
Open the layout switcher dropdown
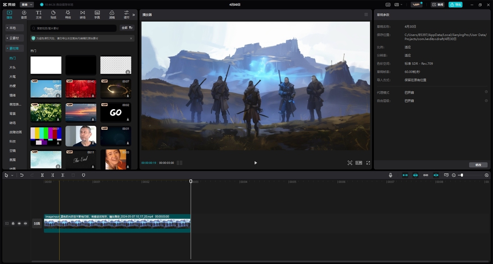[x=398, y=5]
